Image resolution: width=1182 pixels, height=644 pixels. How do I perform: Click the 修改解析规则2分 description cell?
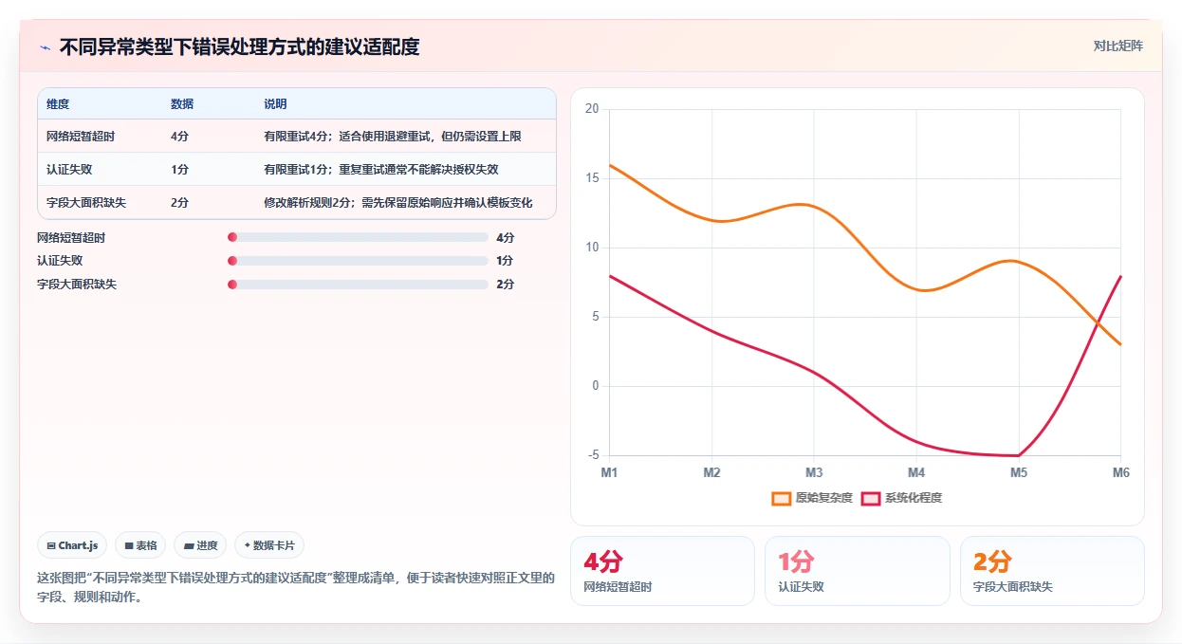[x=398, y=203]
